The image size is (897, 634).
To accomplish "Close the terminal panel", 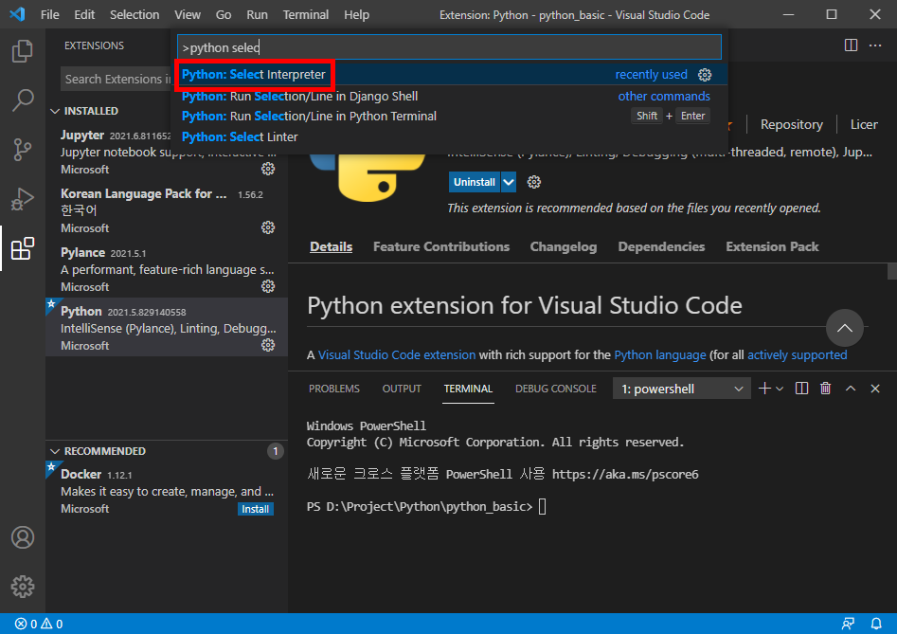I will 874,389.
